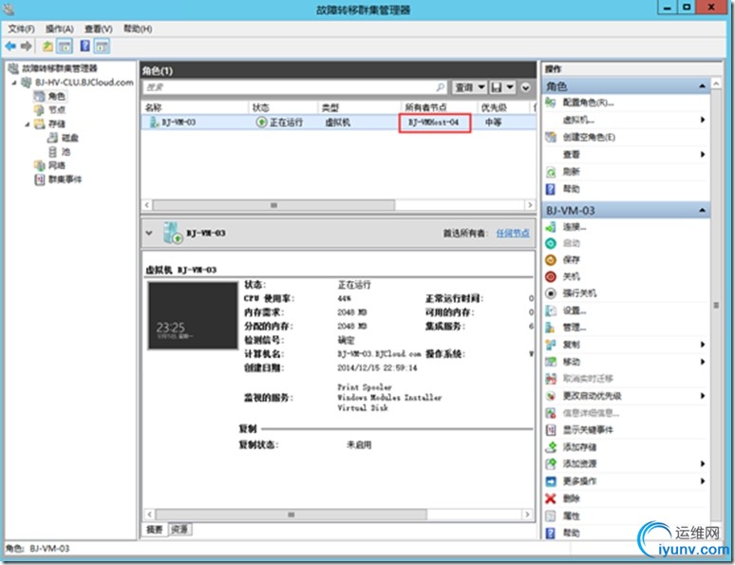This screenshot has height=565, width=735.
Task: Click the show/hide console tree toolbar icon
Action: click(65, 46)
